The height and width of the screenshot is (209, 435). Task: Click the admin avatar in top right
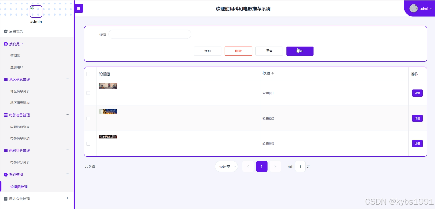point(414,9)
